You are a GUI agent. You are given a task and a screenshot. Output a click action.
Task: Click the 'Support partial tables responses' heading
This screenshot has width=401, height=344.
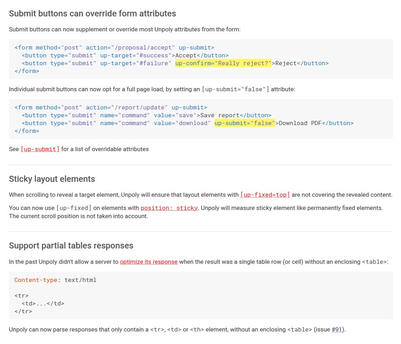[71, 246]
